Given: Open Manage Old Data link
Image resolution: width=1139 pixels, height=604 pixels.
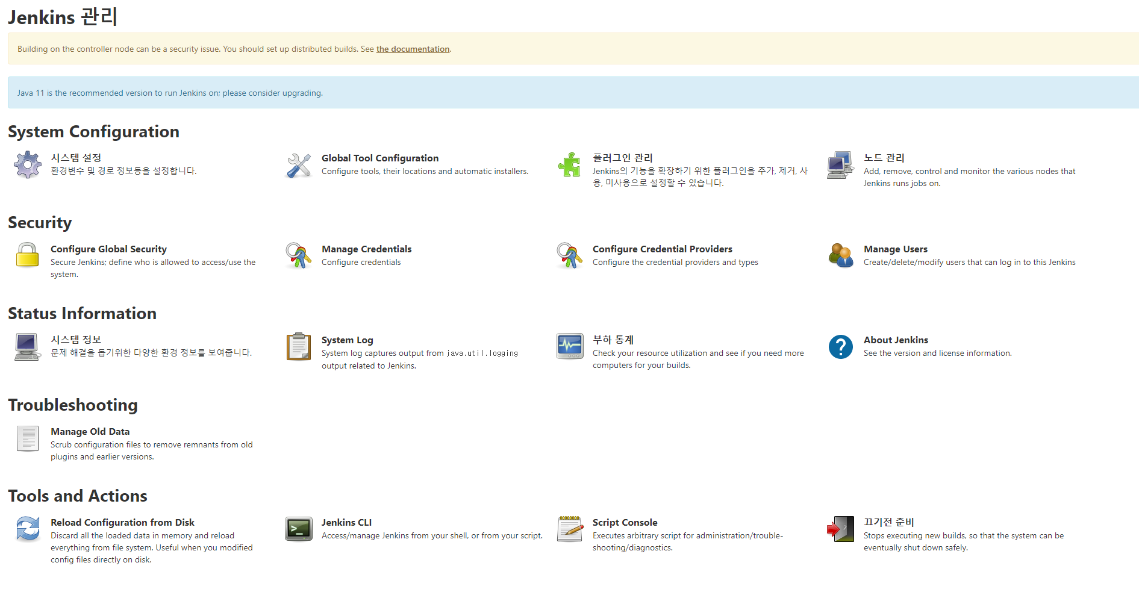Looking at the screenshot, I should click(x=90, y=431).
